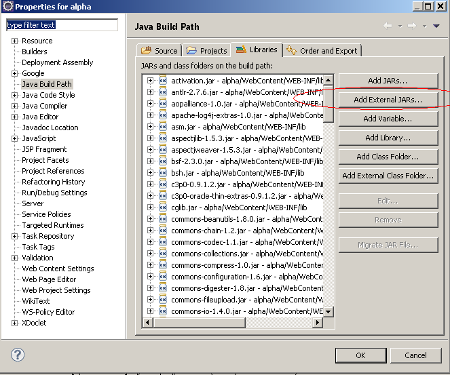Open the view menu triangle in header

436,26
